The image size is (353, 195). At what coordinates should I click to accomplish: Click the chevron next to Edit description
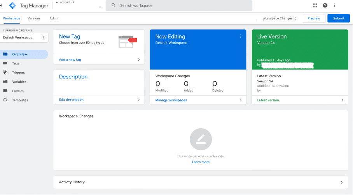tap(139, 100)
